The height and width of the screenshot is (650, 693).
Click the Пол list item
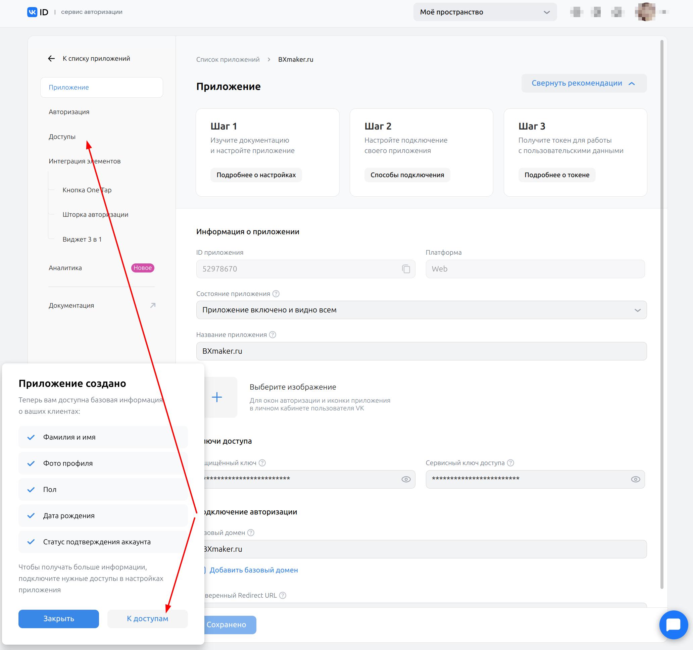[x=103, y=489]
